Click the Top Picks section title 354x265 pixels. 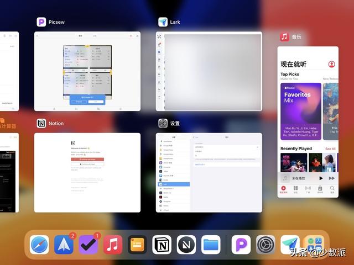(290, 74)
